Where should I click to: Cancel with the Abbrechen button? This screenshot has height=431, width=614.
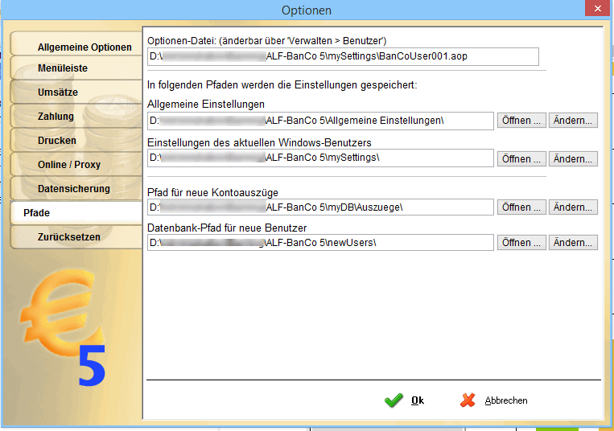495,400
